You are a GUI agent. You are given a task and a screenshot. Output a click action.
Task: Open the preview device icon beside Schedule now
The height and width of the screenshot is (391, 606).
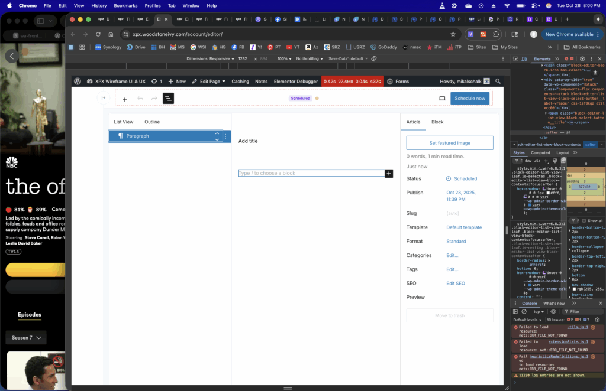coord(442,99)
